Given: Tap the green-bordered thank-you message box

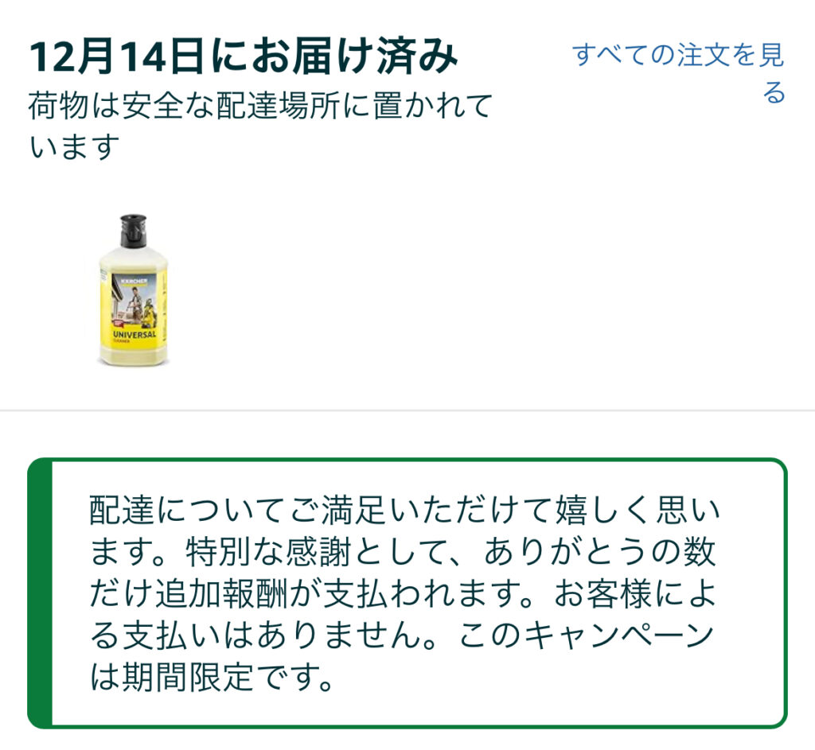Looking at the screenshot, I should (407, 593).
